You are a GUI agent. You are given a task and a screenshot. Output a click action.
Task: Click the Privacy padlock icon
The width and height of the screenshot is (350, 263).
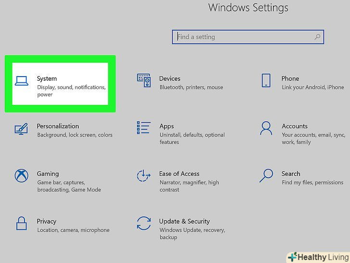point(22,223)
